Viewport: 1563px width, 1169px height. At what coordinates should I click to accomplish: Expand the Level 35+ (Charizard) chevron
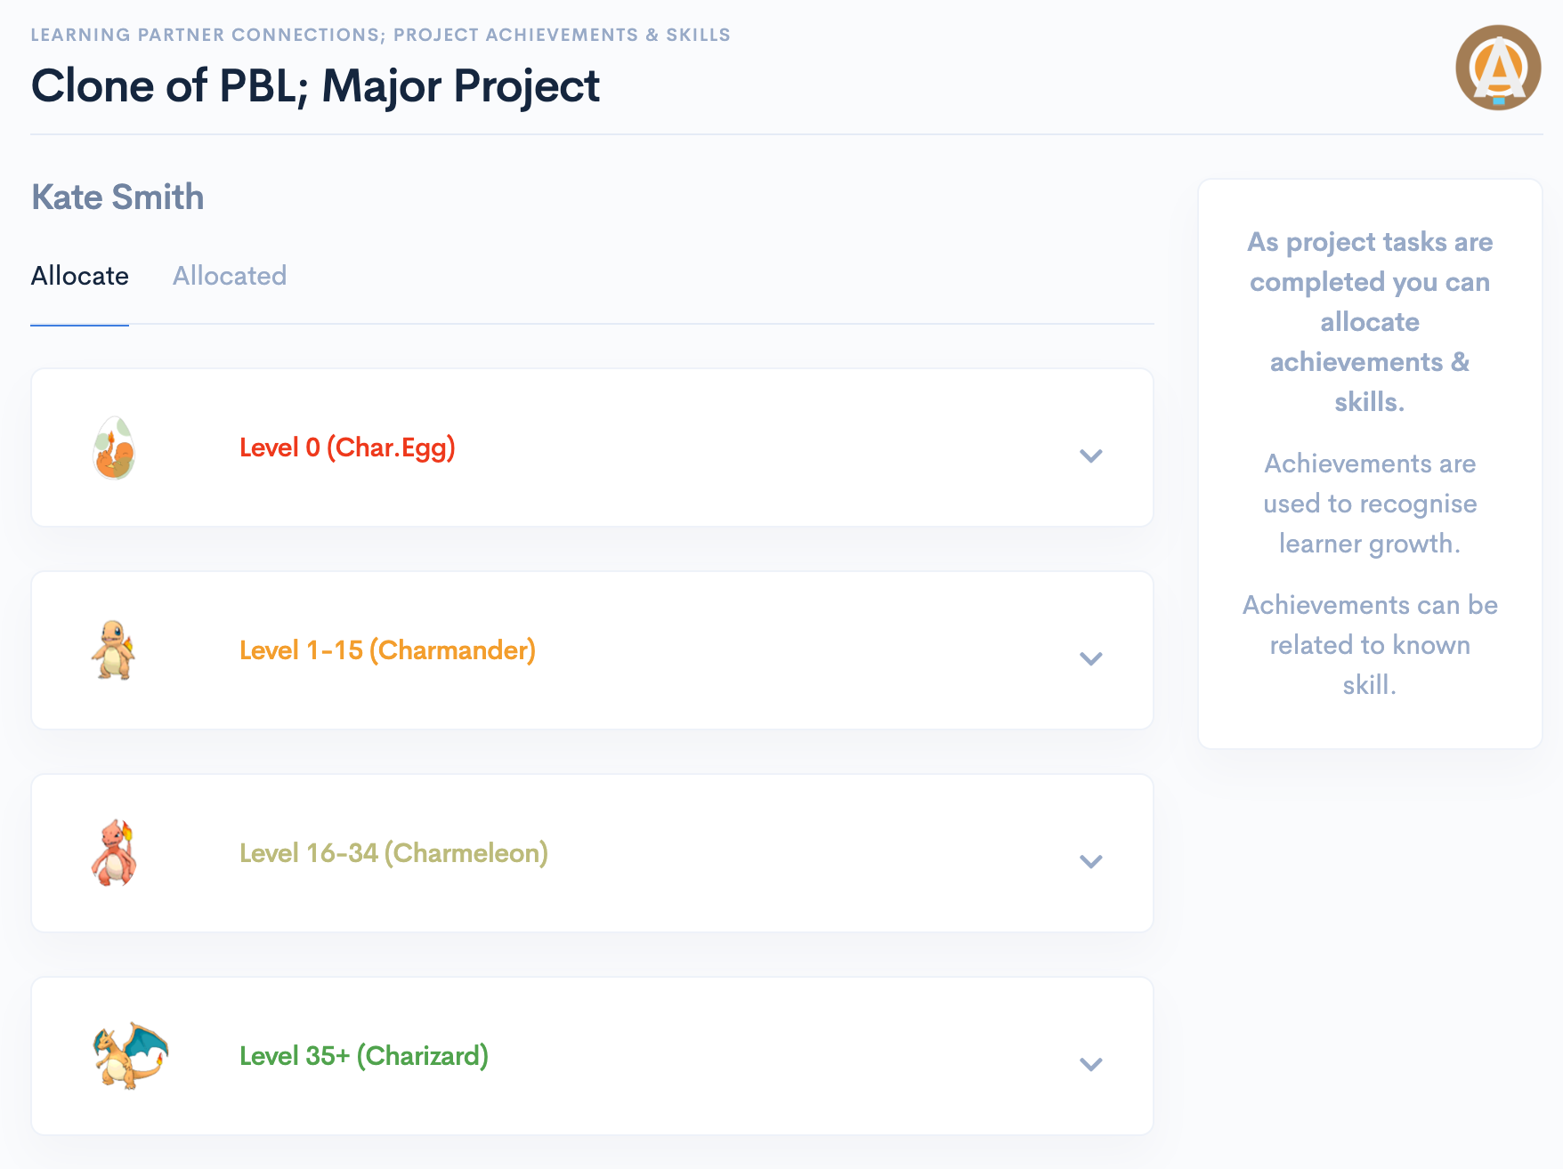pos(1090,1064)
